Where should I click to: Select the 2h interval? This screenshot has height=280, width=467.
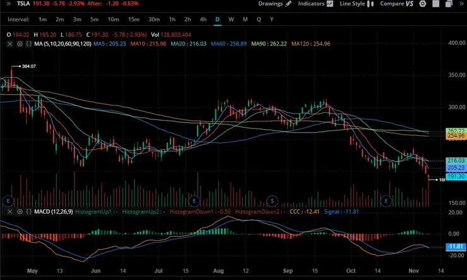coord(187,20)
